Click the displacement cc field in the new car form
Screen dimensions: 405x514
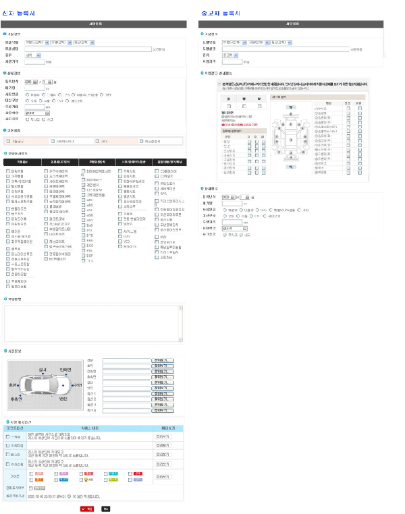click(34, 88)
